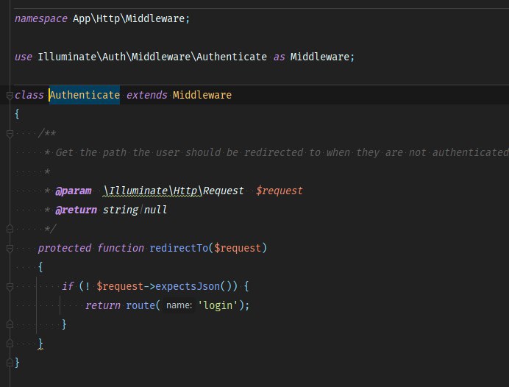Viewport: 509px width, 387px height.
Task: Click the '@param' doc tag
Action: 74,191
